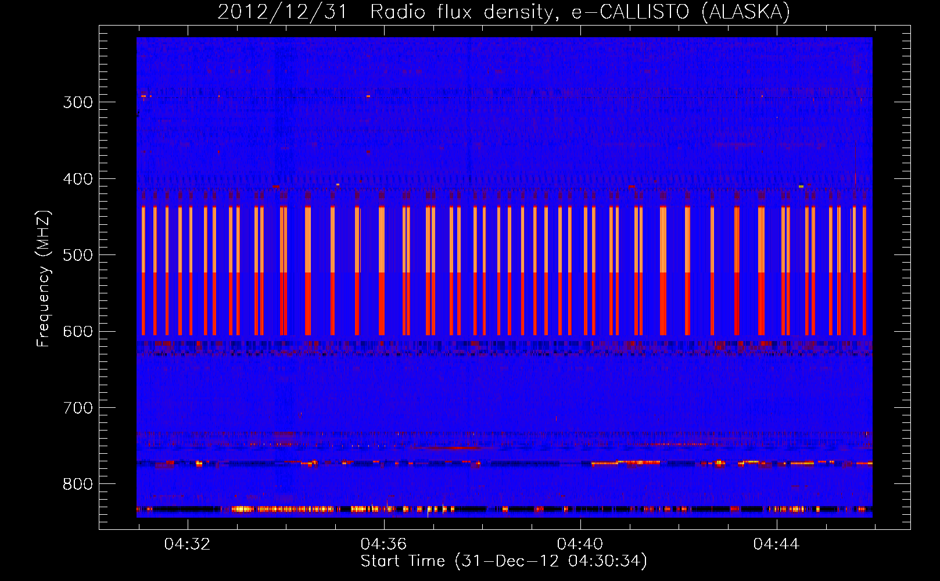Screen dimensions: 940x581
Task: Click the 400 frequency tick label
Action: pyautogui.click(x=78, y=179)
